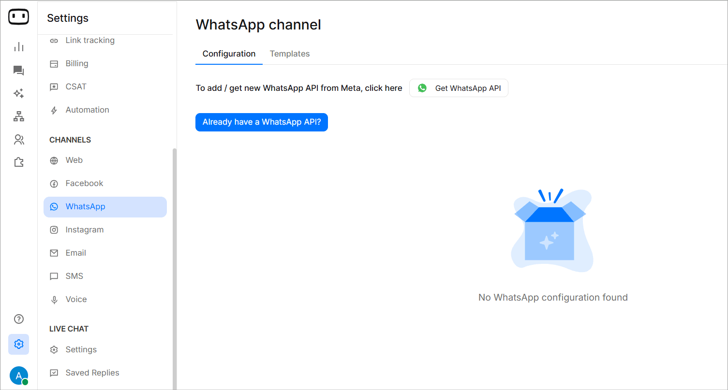This screenshot has width=728, height=390.
Task: Click the help question mark icon
Action: point(19,319)
